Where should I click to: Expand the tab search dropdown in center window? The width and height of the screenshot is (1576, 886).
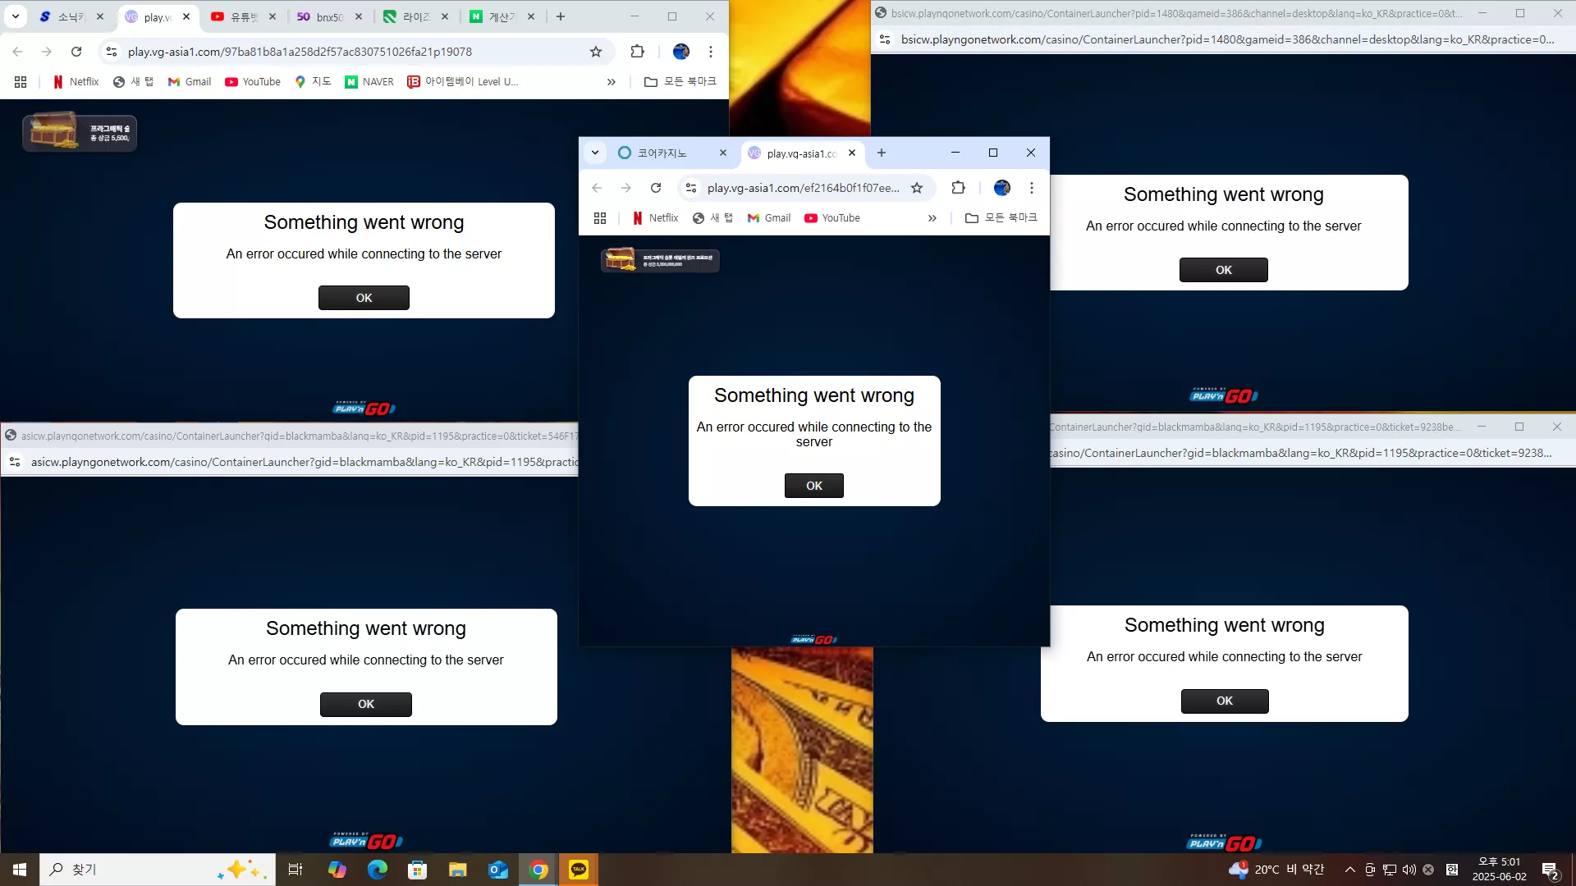(595, 153)
